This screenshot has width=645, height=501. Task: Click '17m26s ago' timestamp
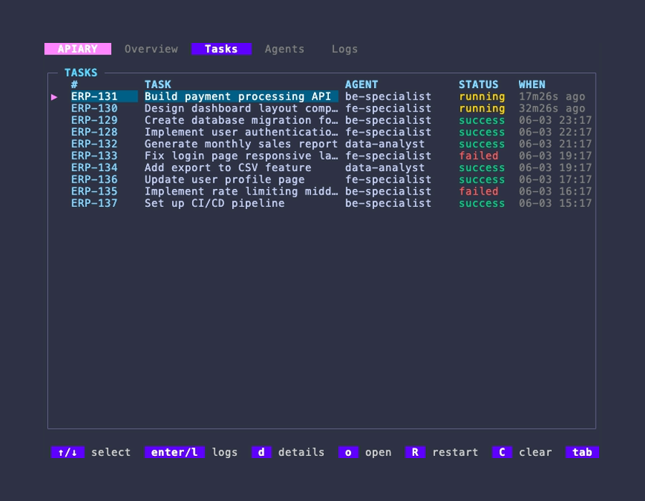(x=552, y=97)
